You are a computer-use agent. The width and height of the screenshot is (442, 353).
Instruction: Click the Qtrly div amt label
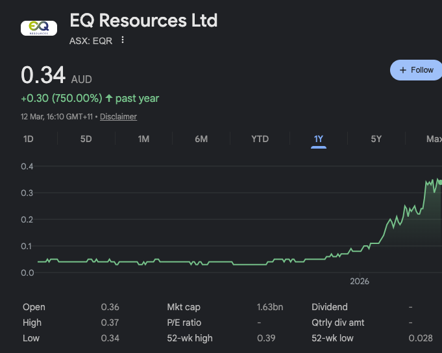338,323
